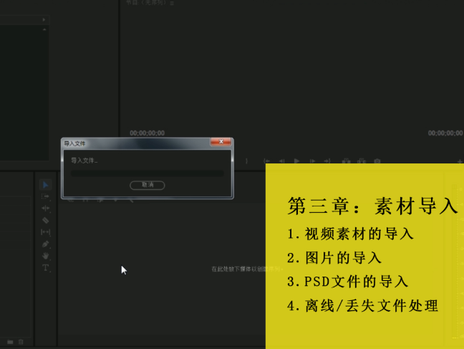Select the Selection arrow tool
This screenshot has width=464, height=349.
click(x=45, y=185)
